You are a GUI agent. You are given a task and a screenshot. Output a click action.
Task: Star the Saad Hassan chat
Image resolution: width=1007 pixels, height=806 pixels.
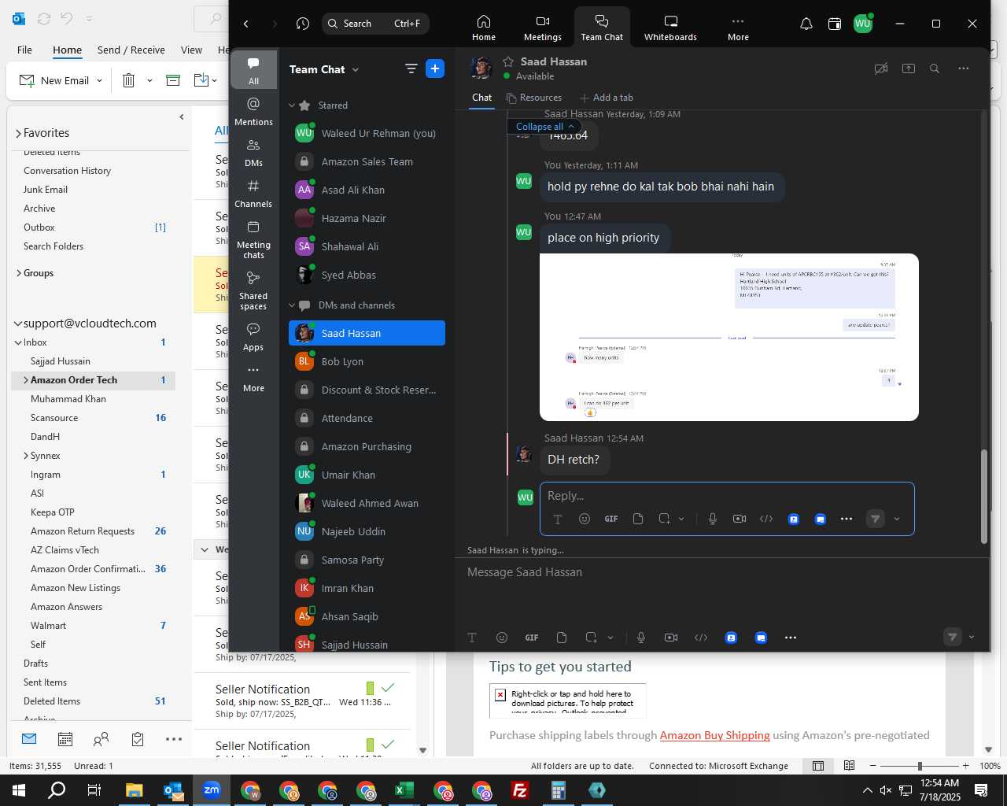[508, 61]
